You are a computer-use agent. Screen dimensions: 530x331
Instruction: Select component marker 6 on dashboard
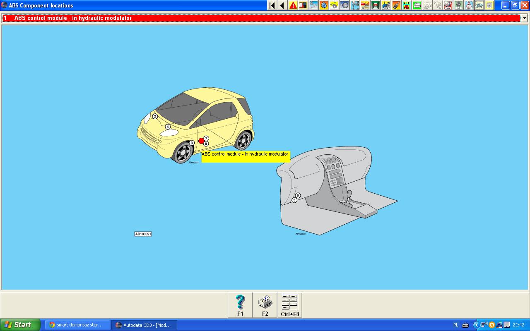[x=298, y=195]
